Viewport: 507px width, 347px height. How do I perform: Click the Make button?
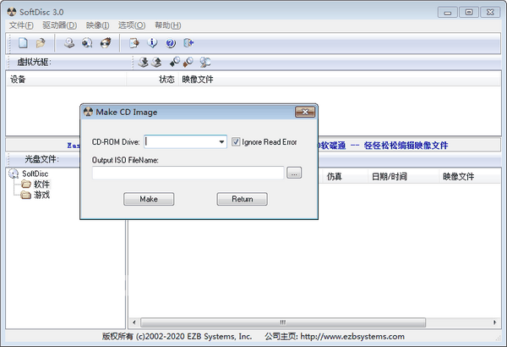click(x=149, y=199)
